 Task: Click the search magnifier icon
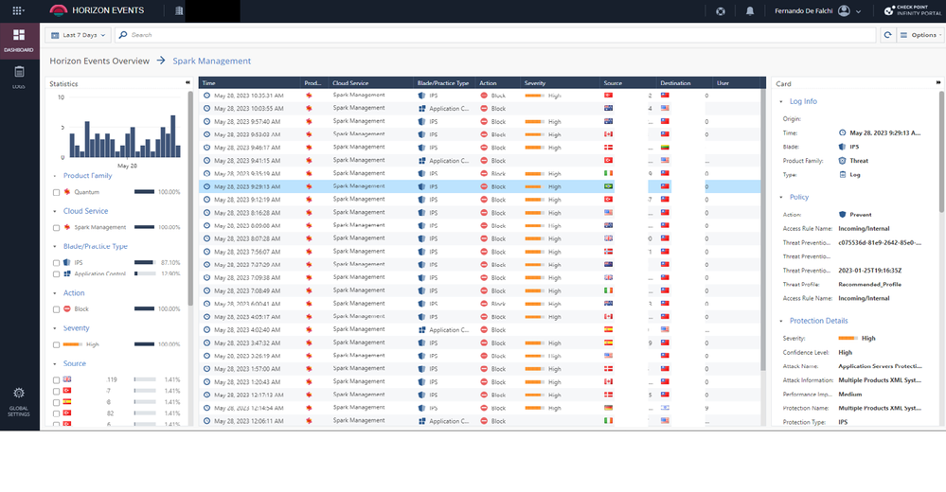click(x=123, y=35)
